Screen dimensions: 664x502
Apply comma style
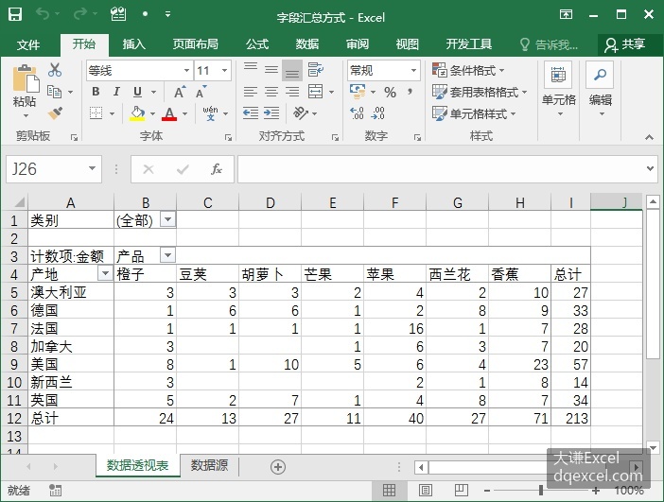pos(410,92)
